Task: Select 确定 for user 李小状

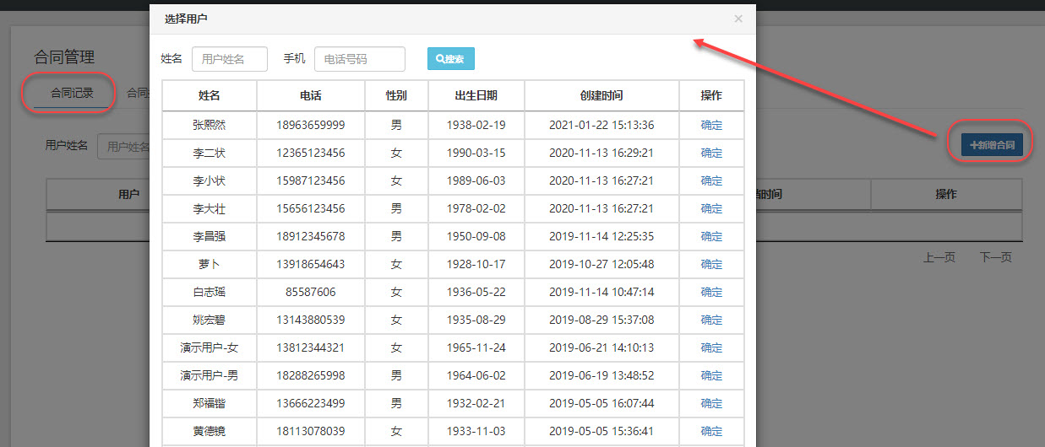Action: pos(711,180)
